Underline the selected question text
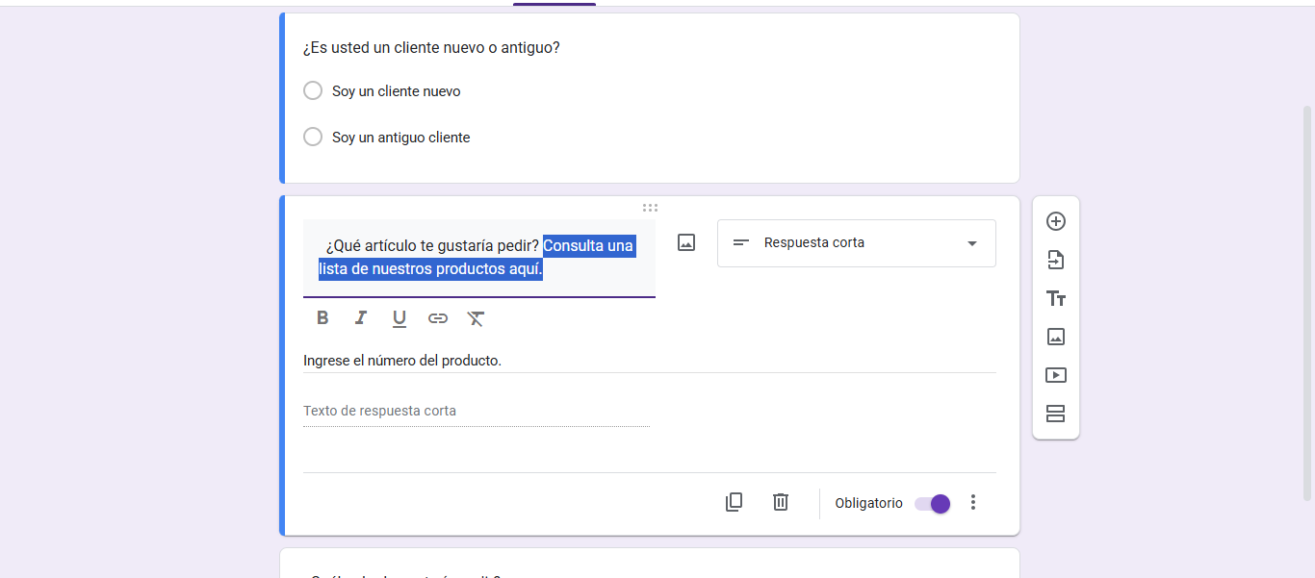Screen dimensions: 1315x578 pyautogui.click(x=400, y=318)
